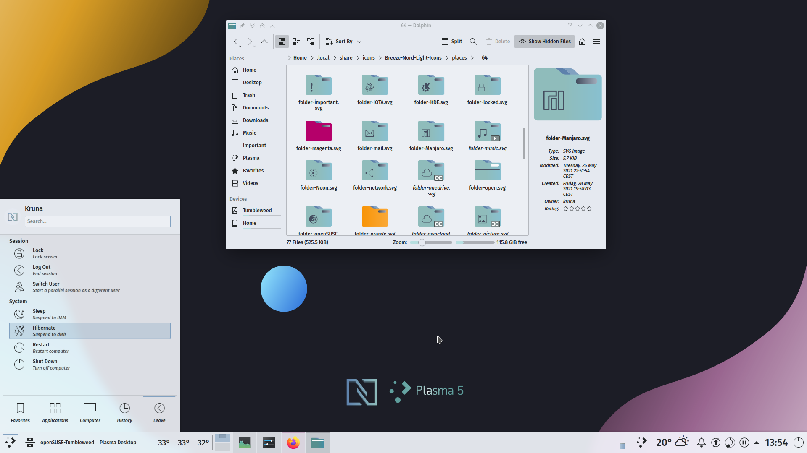Choose Restart in launcher menu

[x=90, y=348]
